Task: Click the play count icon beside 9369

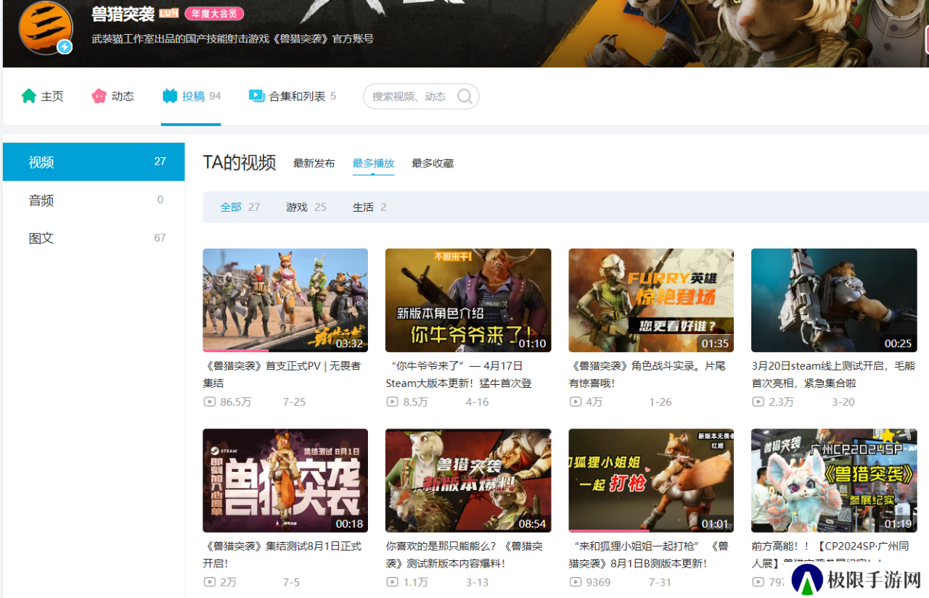Action: pos(575,582)
